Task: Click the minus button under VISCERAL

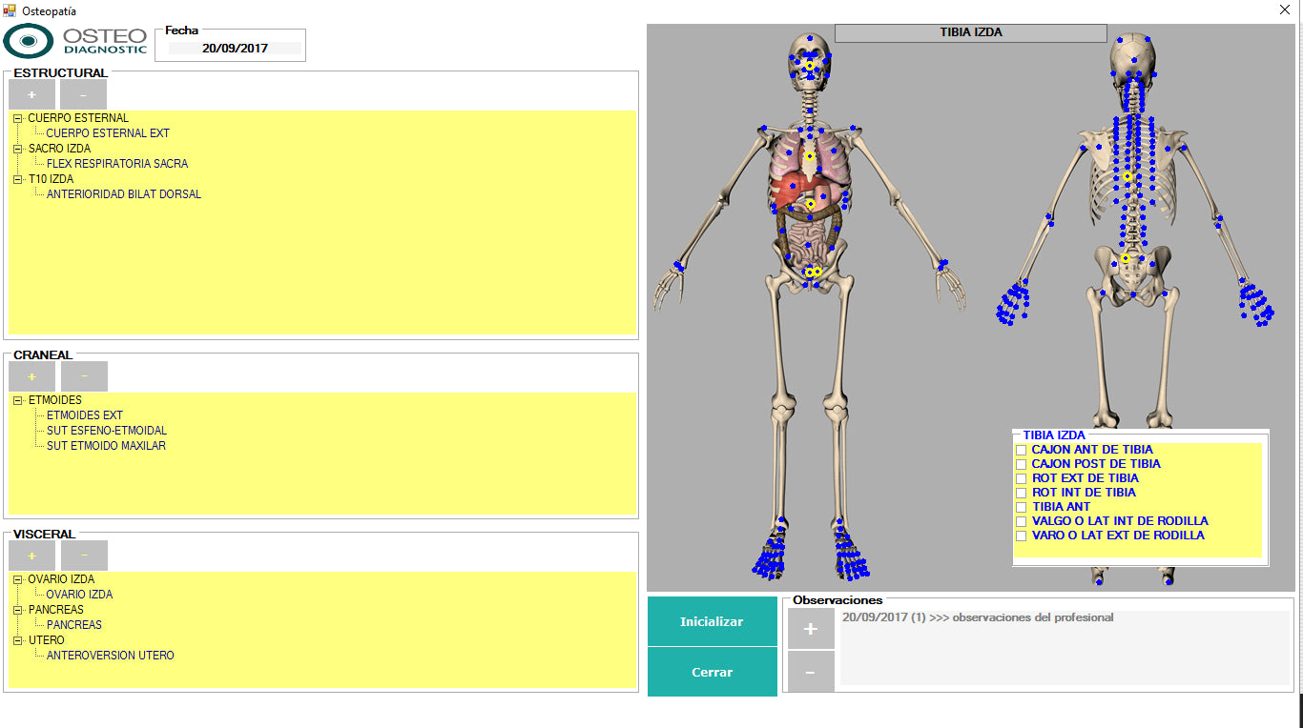Action: click(x=84, y=556)
